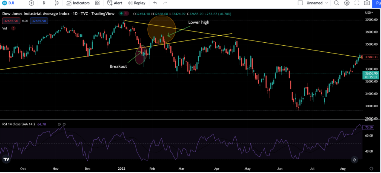
Task: Enter fullscreen mode
Action: pyautogui.click(x=357, y=3)
